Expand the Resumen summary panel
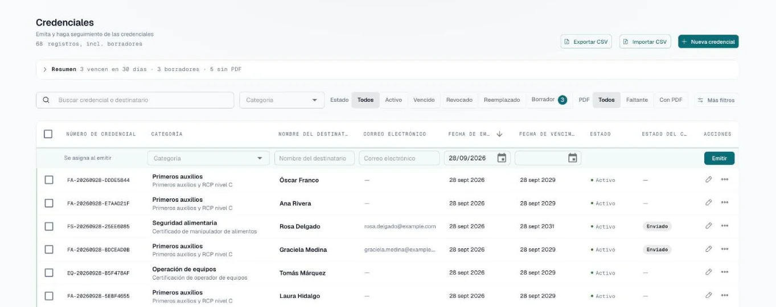Viewport: 776px width, 307px height. [45, 69]
